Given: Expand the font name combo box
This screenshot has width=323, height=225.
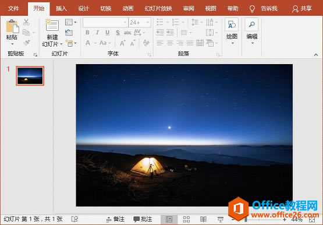Looking at the screenshot, I should [x=125, y=22].
